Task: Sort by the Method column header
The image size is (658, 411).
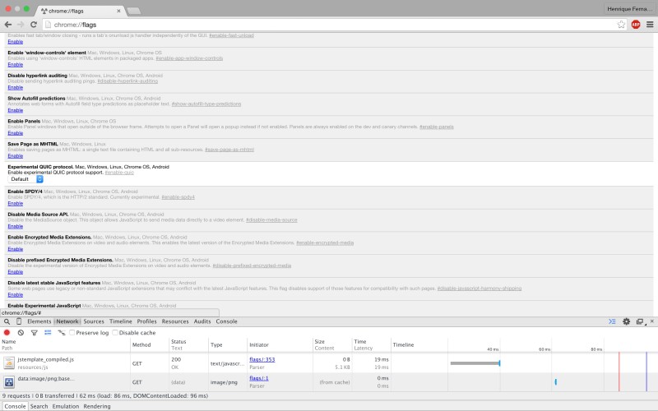Action: click(x=150, y=344)
